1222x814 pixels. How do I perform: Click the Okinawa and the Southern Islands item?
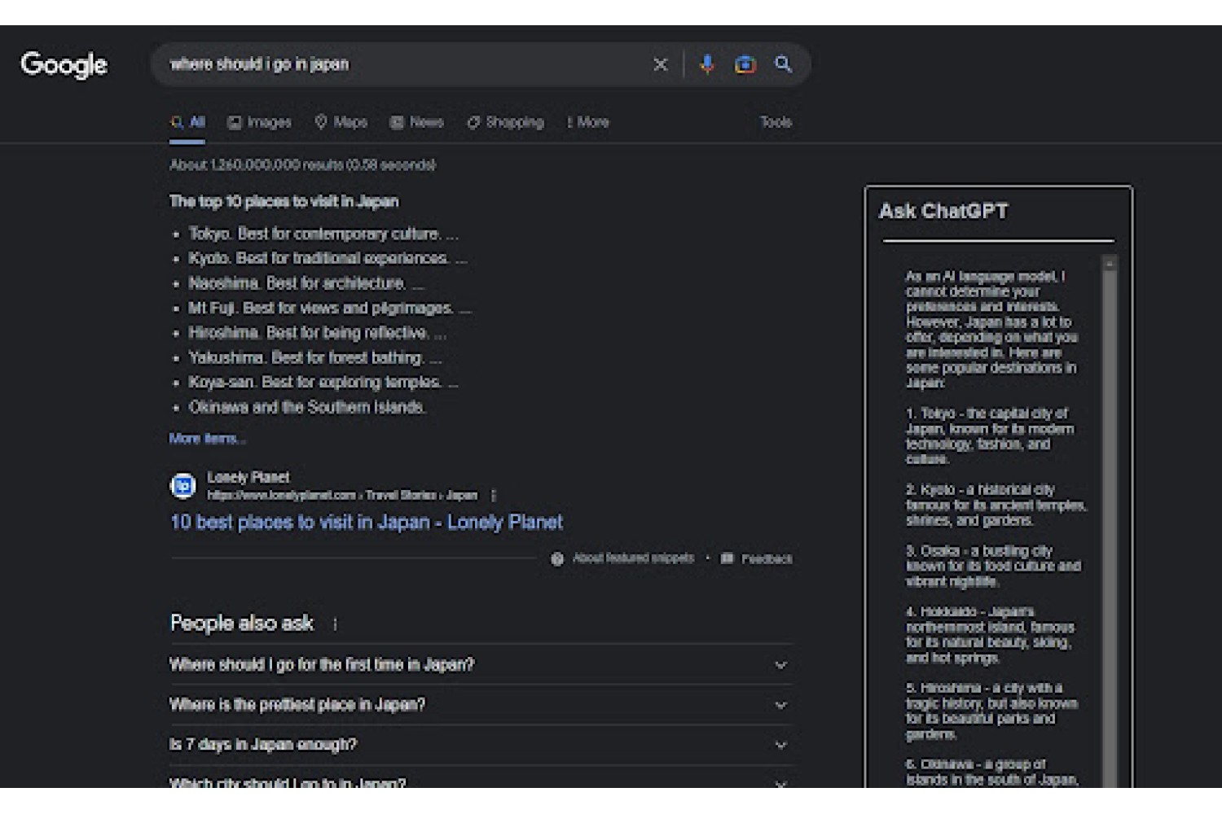pos(307,407)
